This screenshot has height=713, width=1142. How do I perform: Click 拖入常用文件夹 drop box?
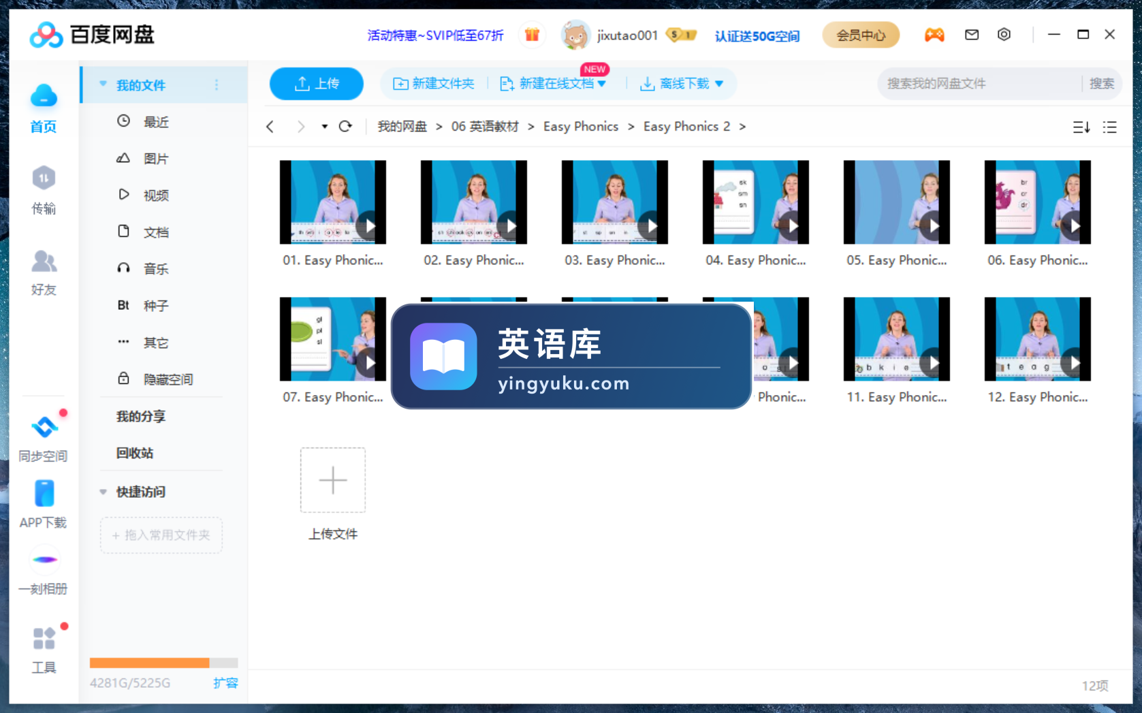(x=161, y=535)
